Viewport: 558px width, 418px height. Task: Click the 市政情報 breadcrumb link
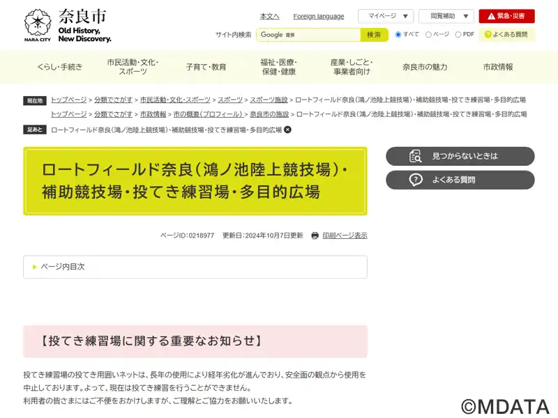pos(153,114)
